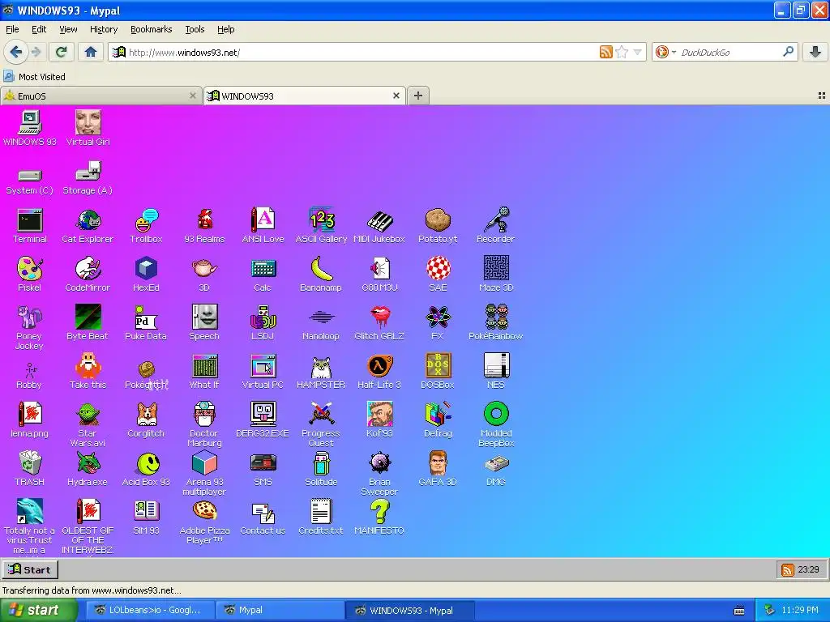
Task: Open the Terminal desktop icon
Action: (30, 225)
